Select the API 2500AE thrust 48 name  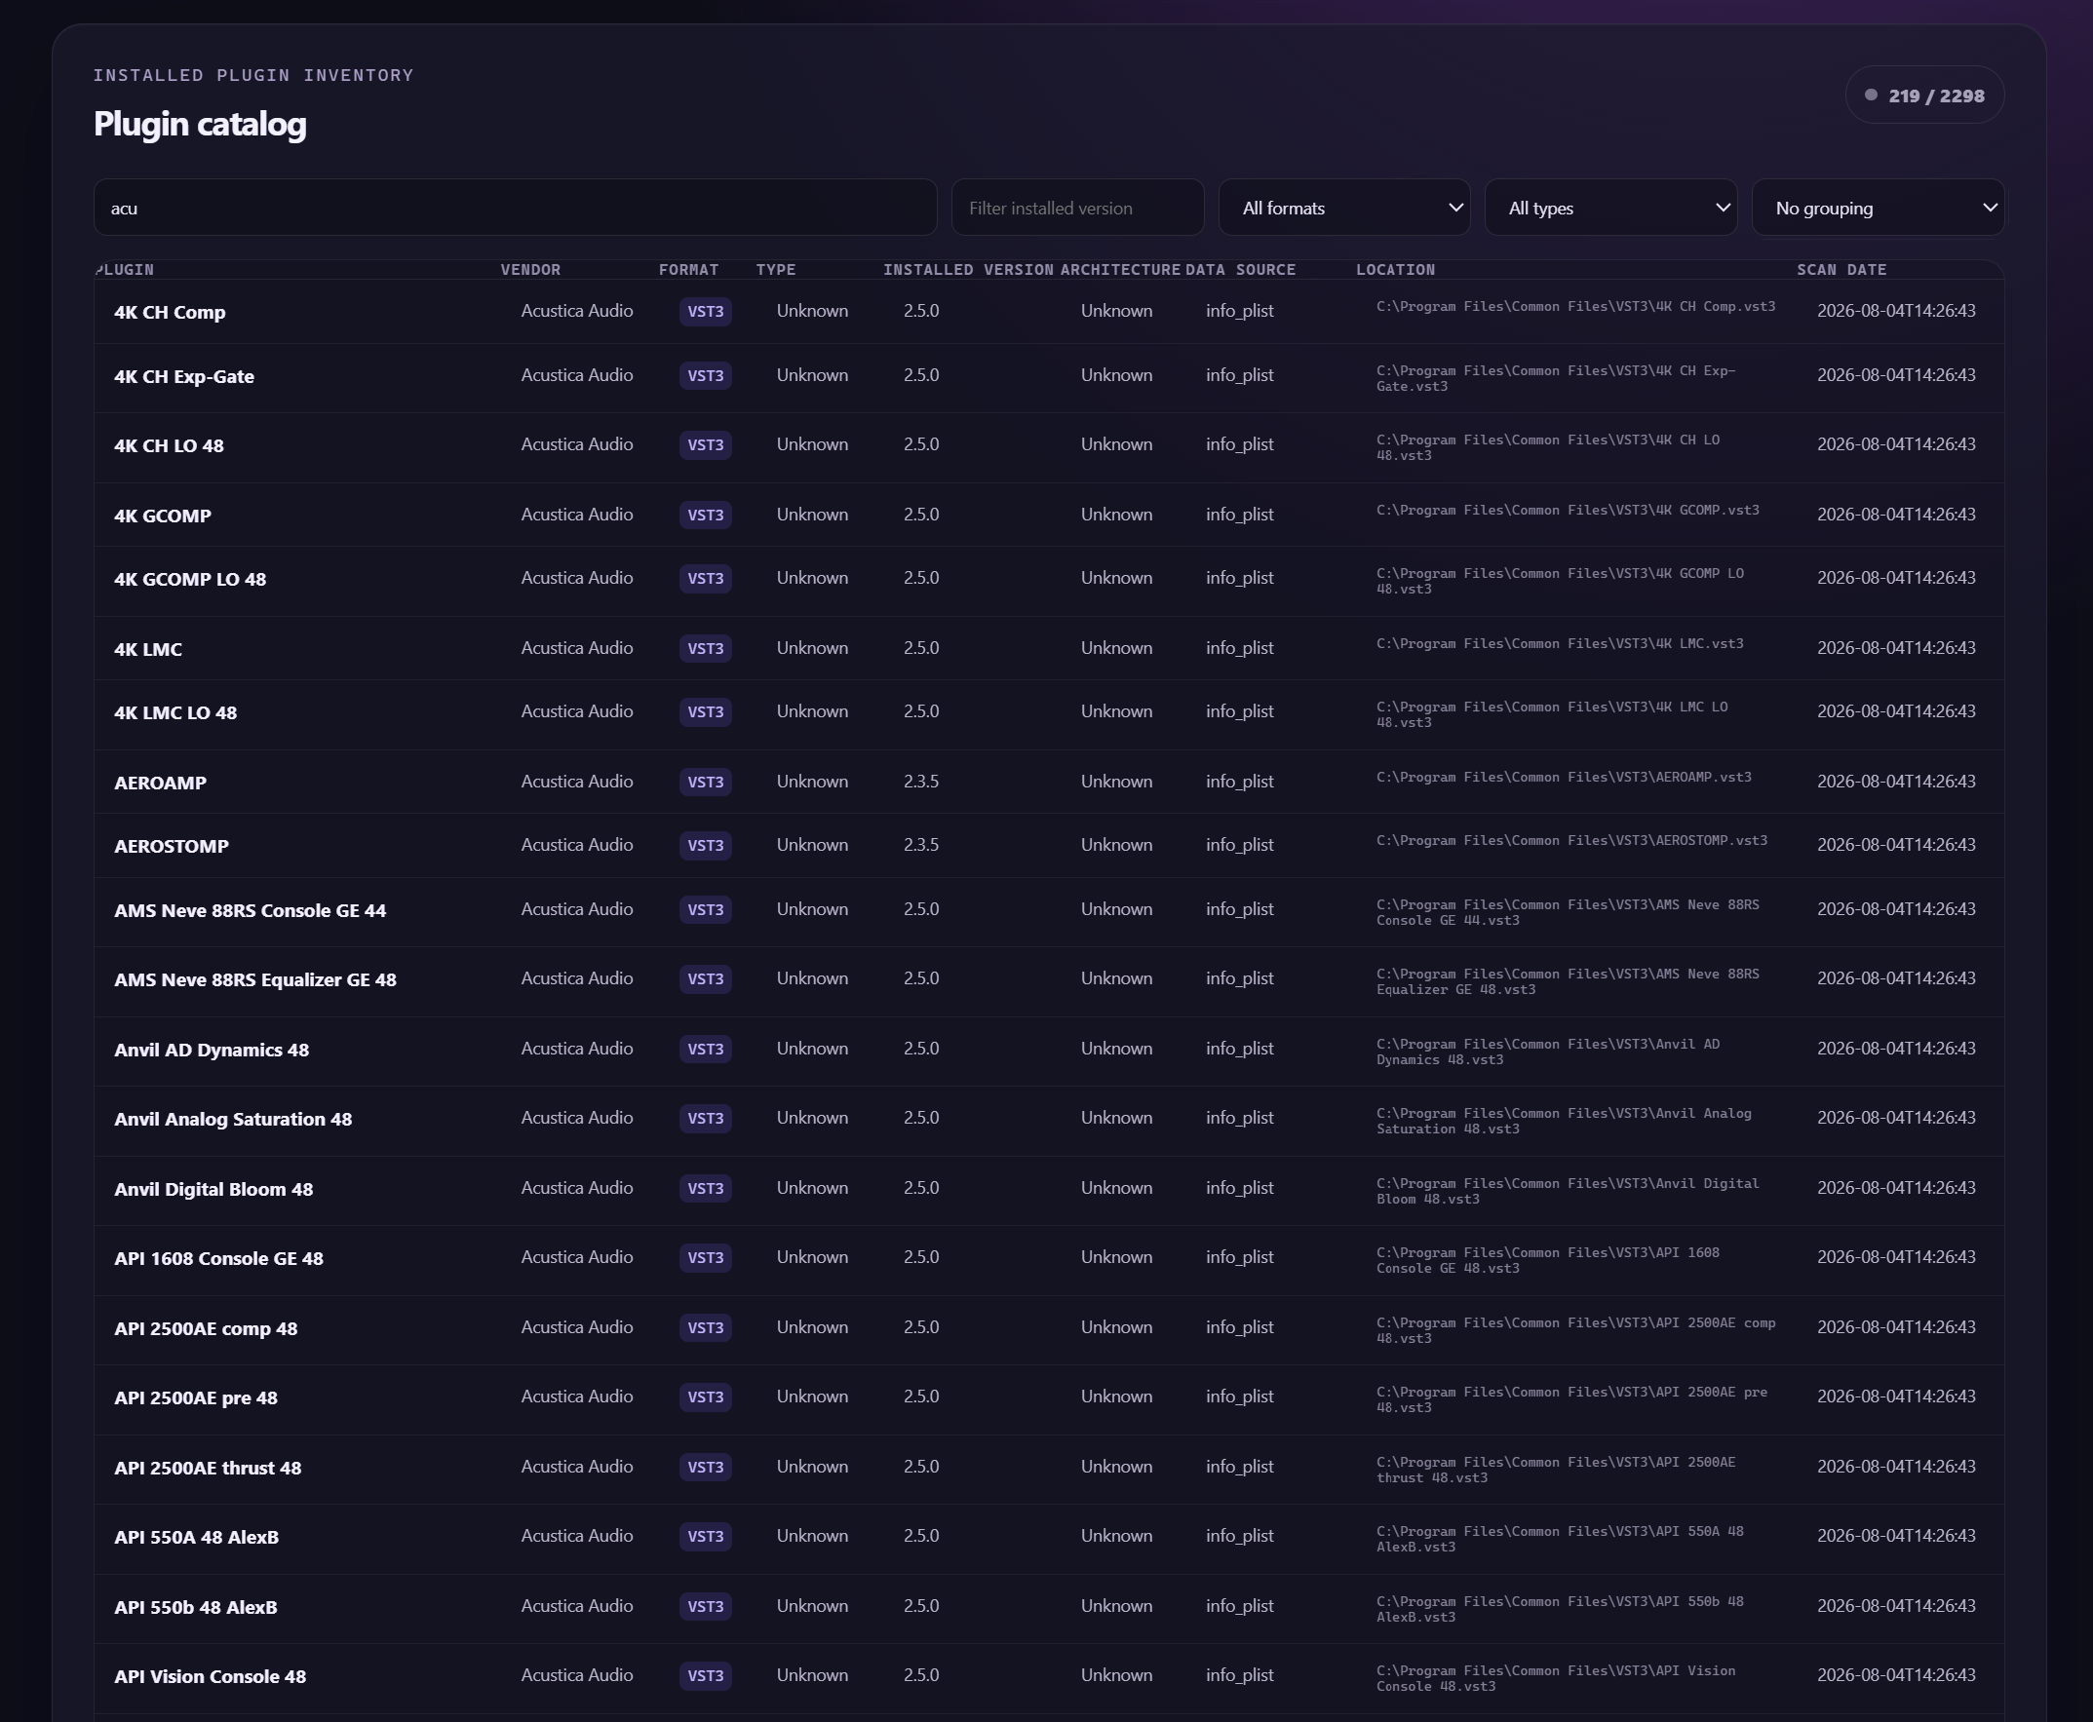pos(208,1468)
